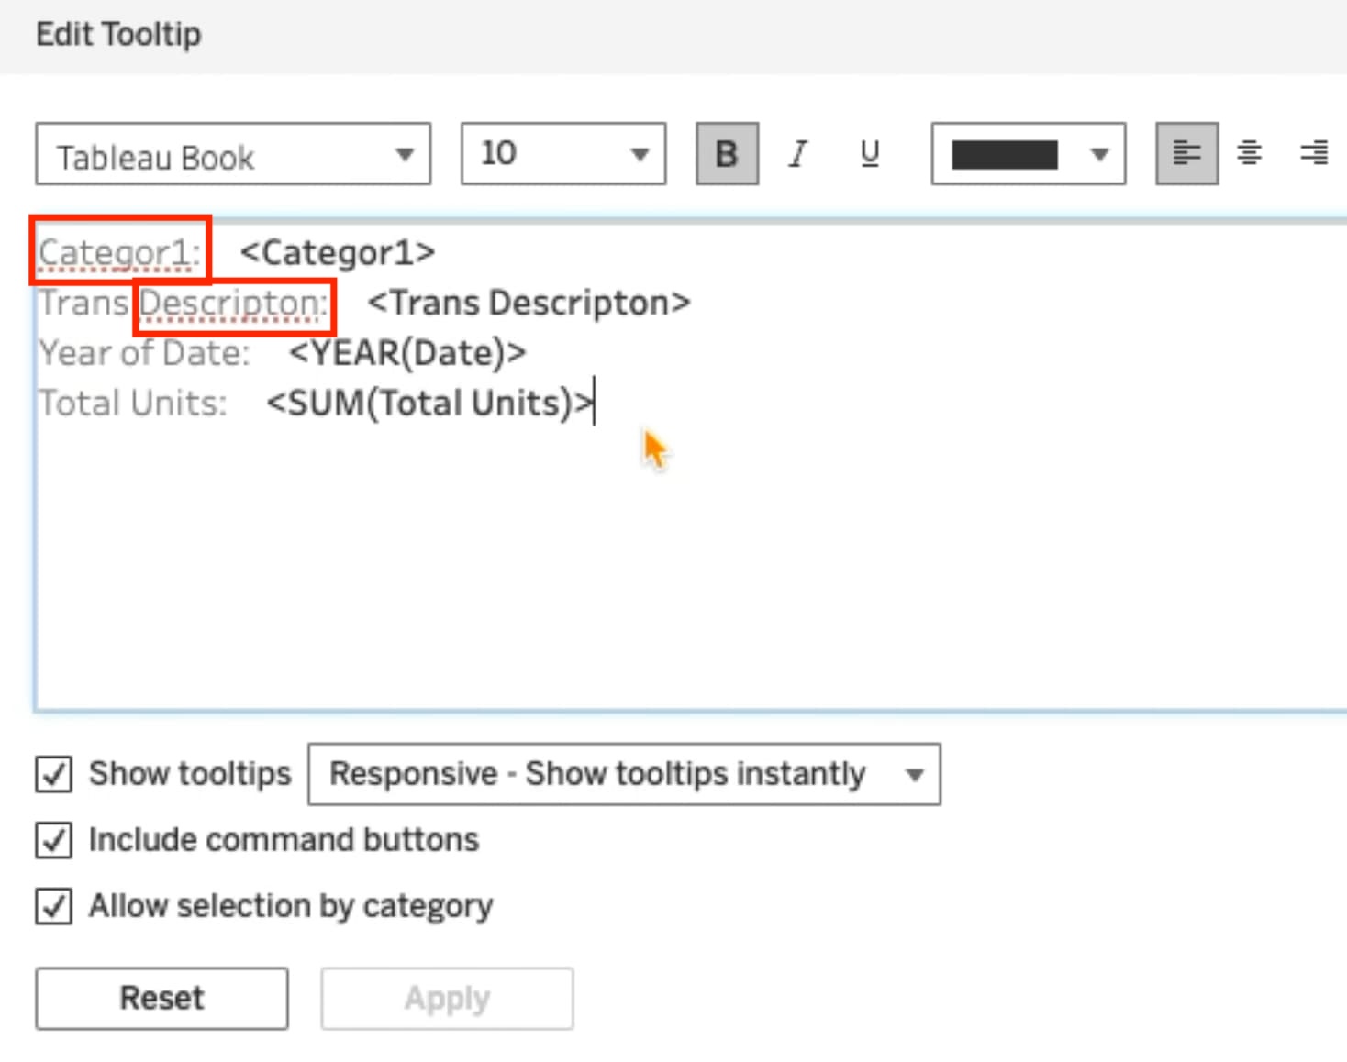The height and width of the screenshot is (1062, 1347).
Task: Uncheck Allow selection by category
Action: coord(54,906)
